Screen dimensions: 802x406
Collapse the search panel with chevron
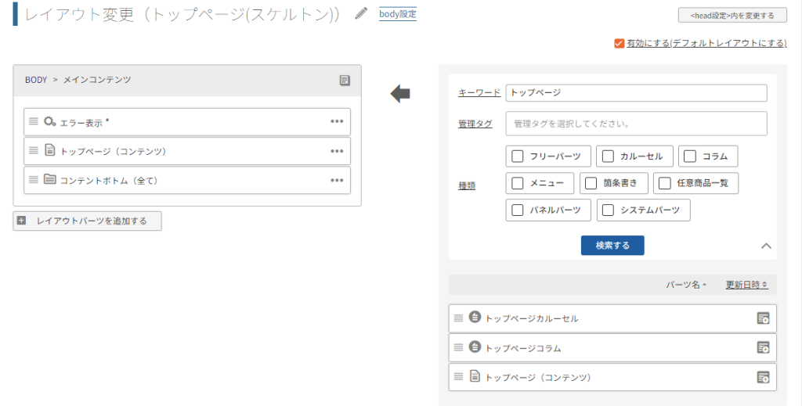(766, 246)
